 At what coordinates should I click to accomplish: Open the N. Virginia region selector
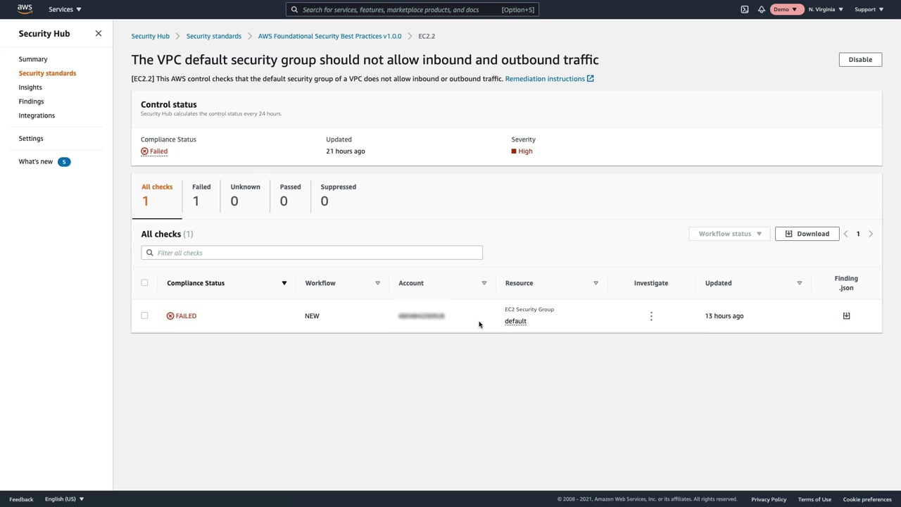825,10
